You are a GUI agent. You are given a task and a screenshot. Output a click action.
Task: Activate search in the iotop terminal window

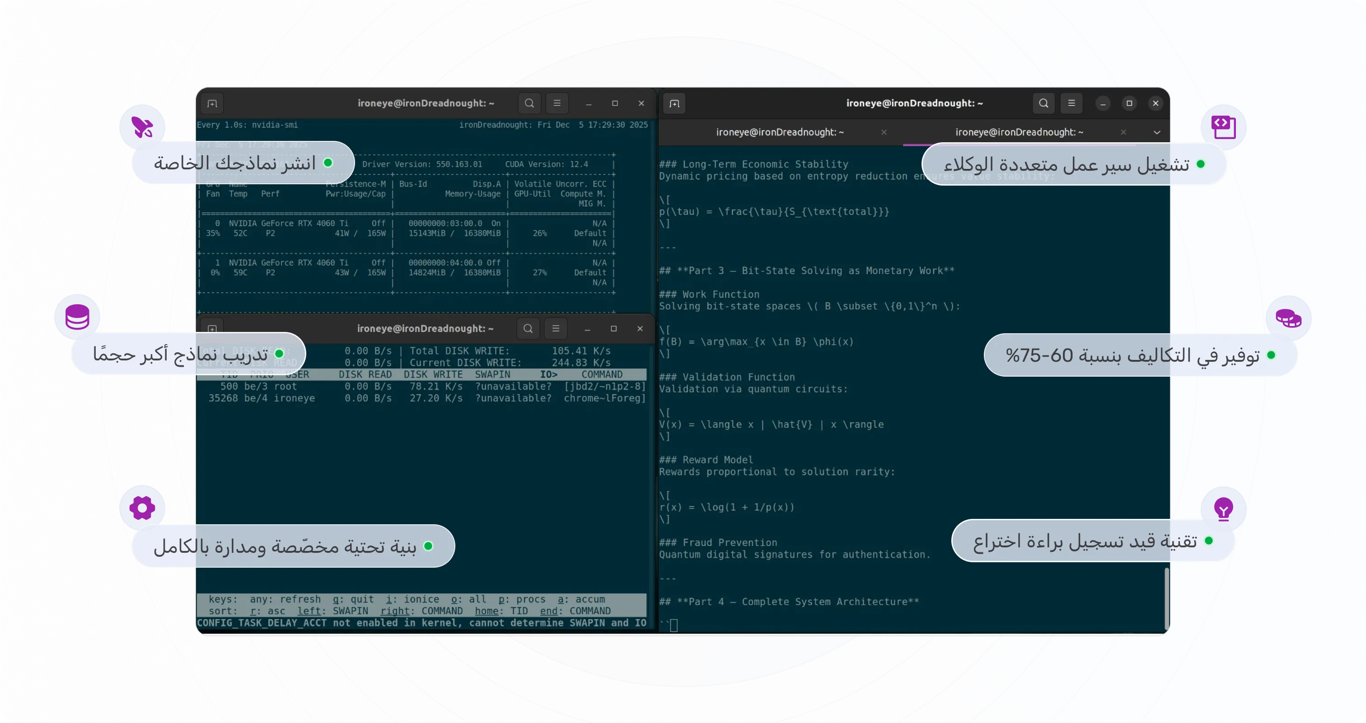(528, 329)
